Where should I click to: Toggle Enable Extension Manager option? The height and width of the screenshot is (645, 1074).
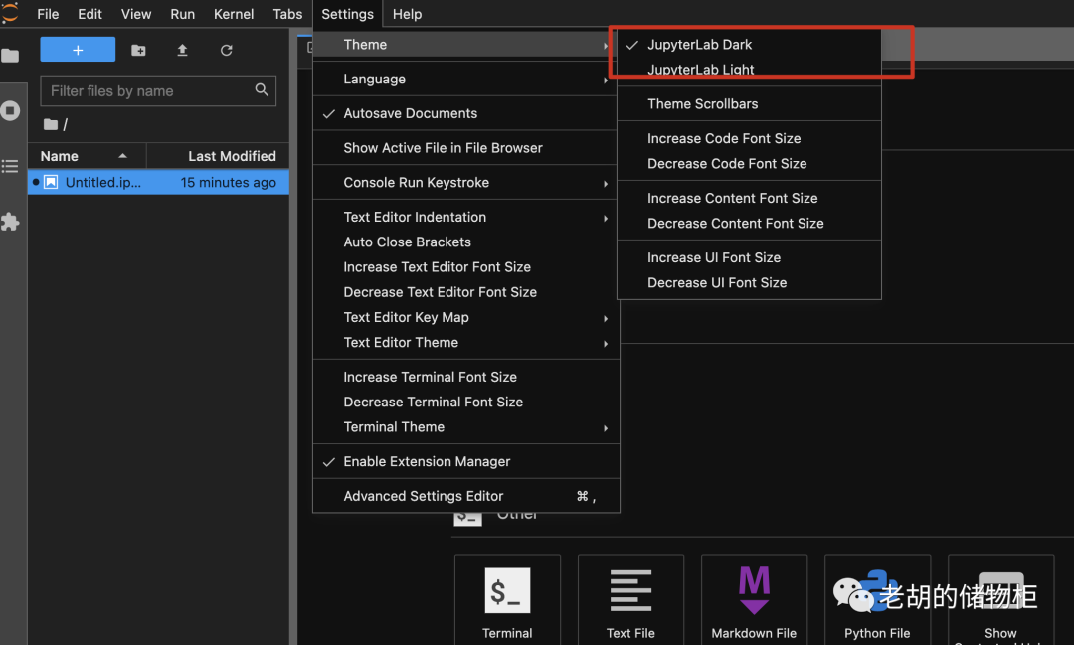click(x=465, y=461)
